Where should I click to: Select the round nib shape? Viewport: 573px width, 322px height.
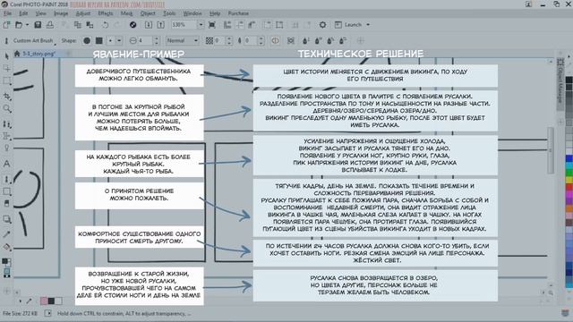(x=87, y=40)
